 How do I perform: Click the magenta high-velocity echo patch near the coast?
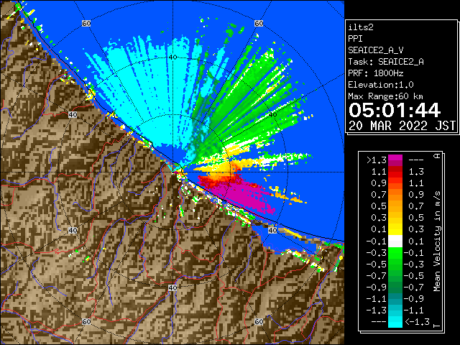(244, 196)
